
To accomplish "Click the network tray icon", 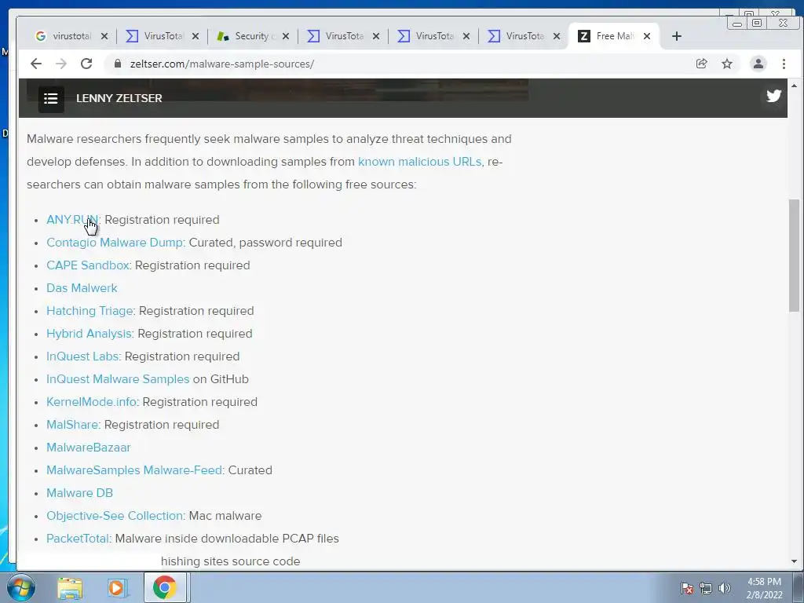I will point(706,588).
